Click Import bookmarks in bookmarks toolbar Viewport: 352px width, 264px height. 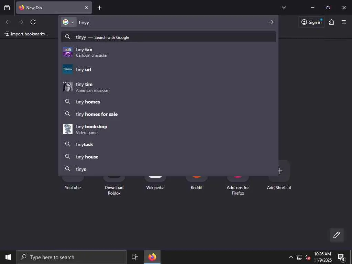pyautogui.click(x=26, y=34)
